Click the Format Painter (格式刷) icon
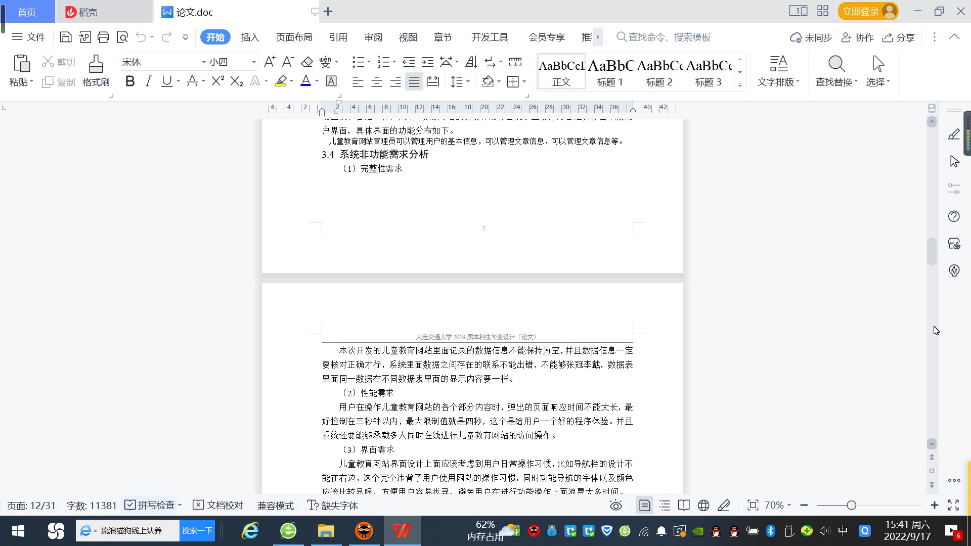The height and width of the screenshot is (546, 971). pos(96,70)
